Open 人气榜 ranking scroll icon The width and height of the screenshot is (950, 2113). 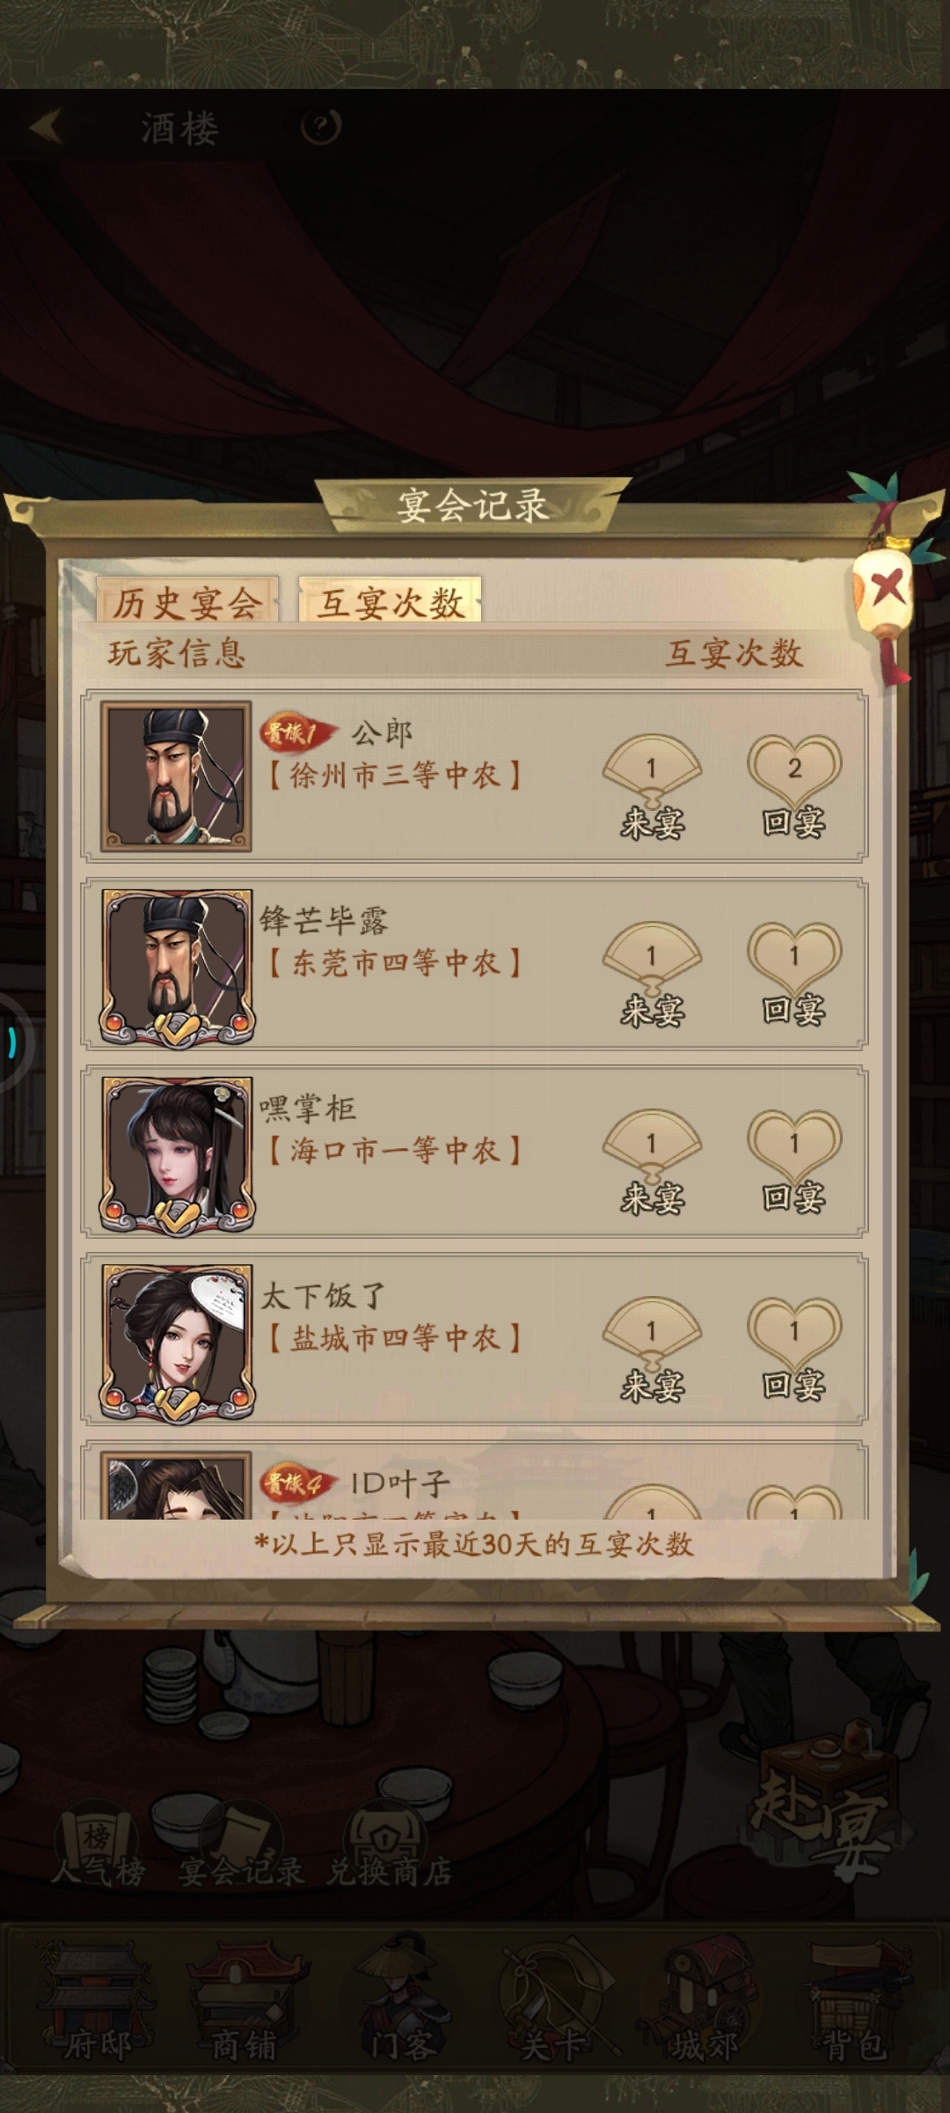coord(97,1845)
